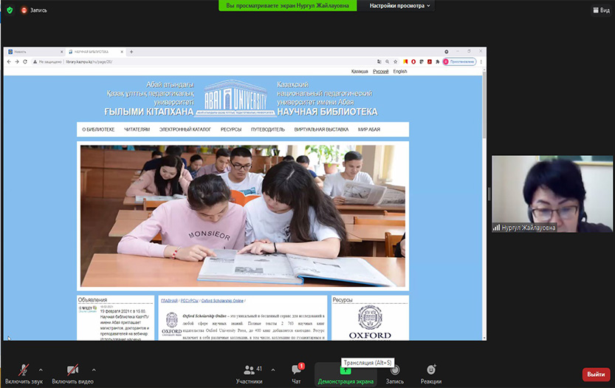Screen dimensions: 615x388
Task: Open the Настройки просмотра dropdown
Action: pos(401,6)
